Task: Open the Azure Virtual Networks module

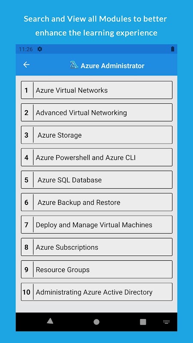Action: tap(97, 90)
